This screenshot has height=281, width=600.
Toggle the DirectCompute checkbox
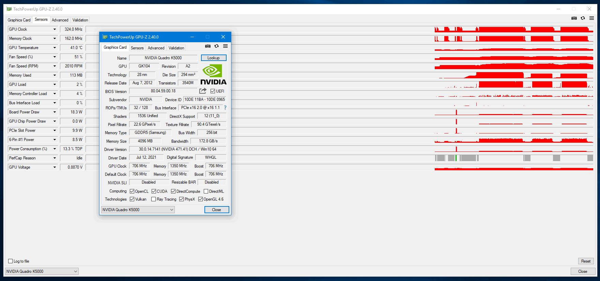click(173, 191)
